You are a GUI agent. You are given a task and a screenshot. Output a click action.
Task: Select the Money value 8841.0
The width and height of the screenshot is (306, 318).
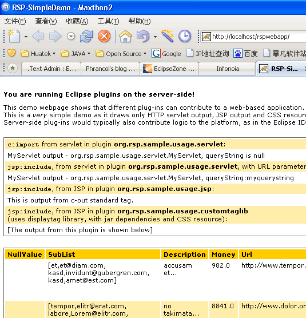222,306
